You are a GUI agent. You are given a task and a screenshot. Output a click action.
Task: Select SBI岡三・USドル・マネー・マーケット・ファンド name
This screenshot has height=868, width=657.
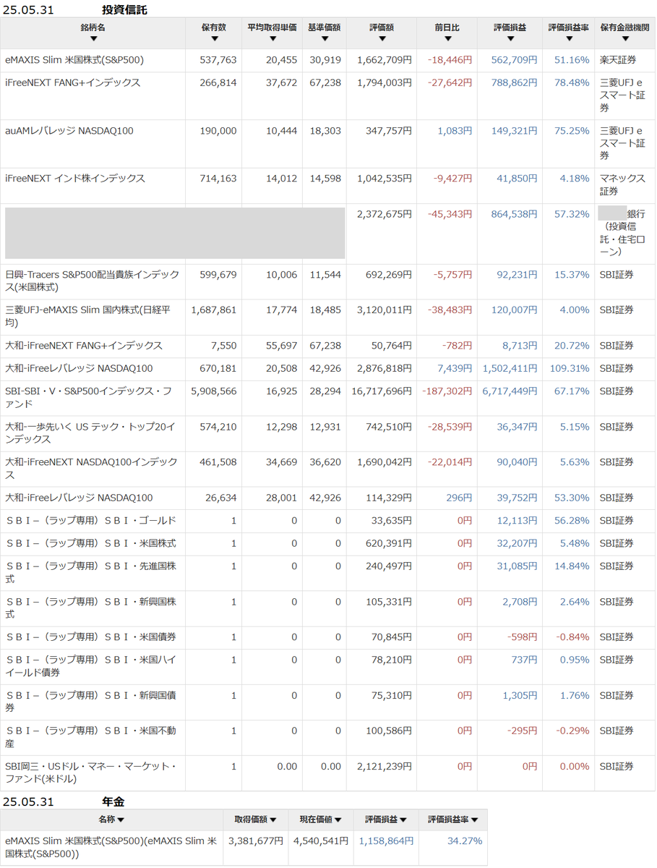click(x=91, y=773)
